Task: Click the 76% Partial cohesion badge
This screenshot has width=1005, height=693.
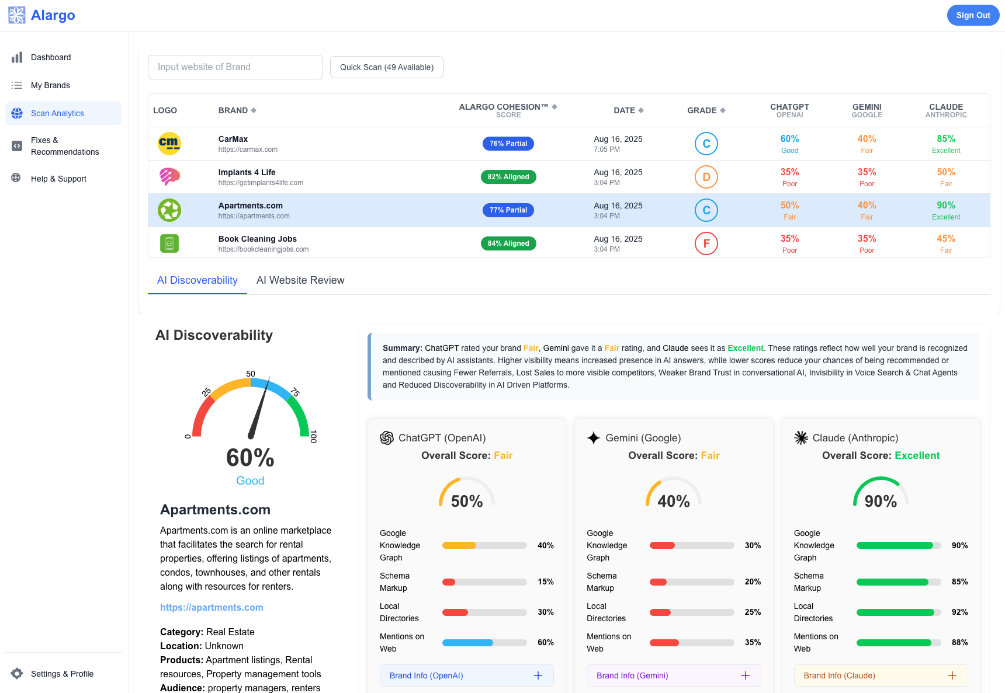Action: pyautogui.click(x=508, y=144)
